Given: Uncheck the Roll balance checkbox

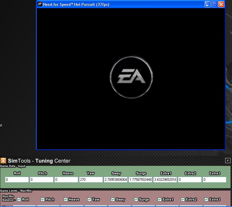Looking at the screenshot, I should [19, 199].
